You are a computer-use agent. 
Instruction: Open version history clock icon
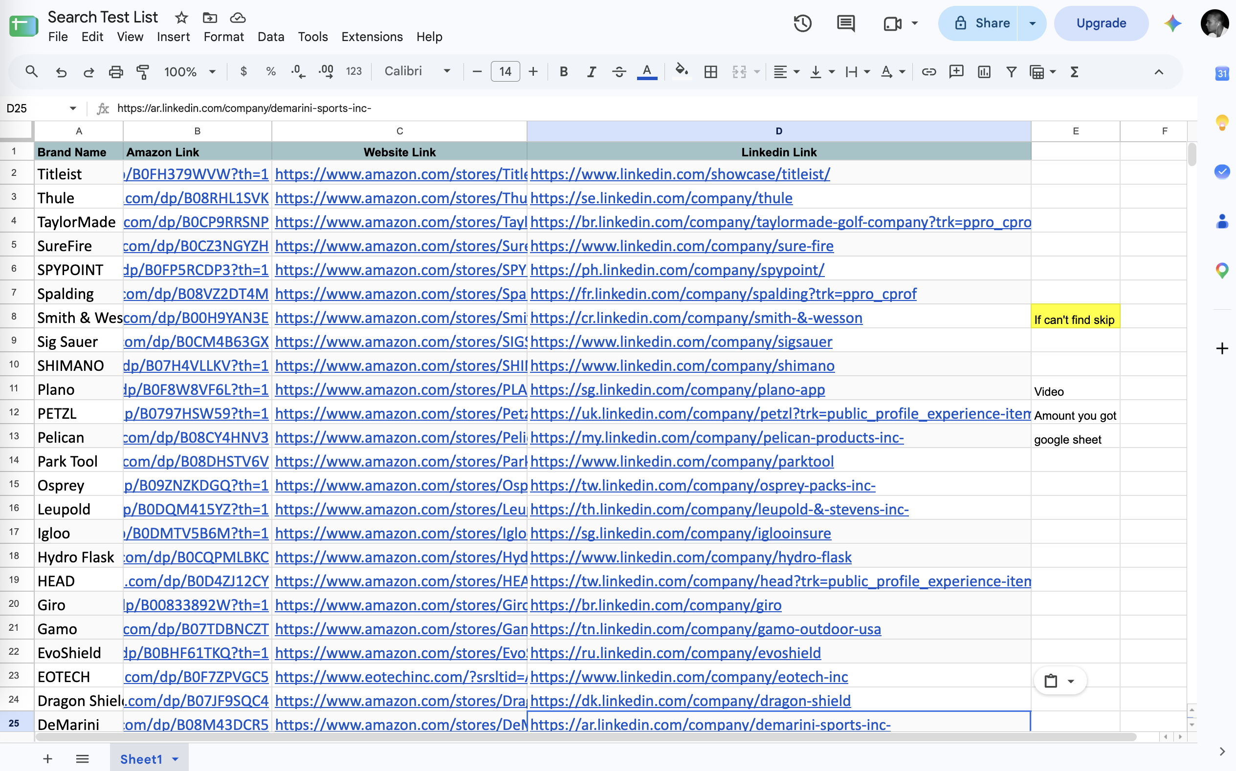(x=802, y=23)
